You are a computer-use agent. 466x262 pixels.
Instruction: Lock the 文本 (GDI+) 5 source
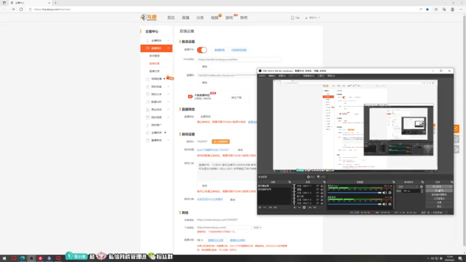322,200
